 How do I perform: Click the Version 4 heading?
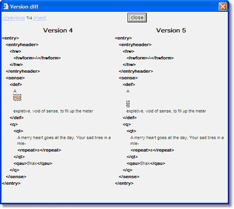click(58, 30)
